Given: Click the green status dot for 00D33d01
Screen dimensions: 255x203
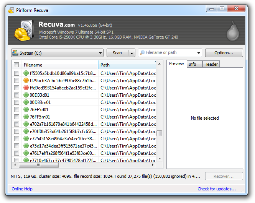Looking at the screenshot, I should (x=26, y=95).
